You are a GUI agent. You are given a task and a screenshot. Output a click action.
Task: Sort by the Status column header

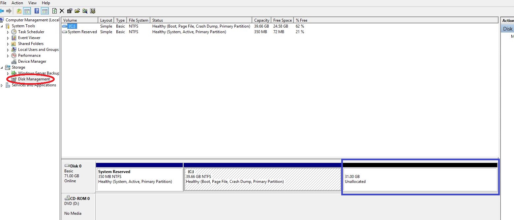point(201,20)
